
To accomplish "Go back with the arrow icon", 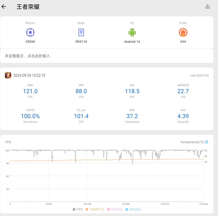I will click(4, 6).
